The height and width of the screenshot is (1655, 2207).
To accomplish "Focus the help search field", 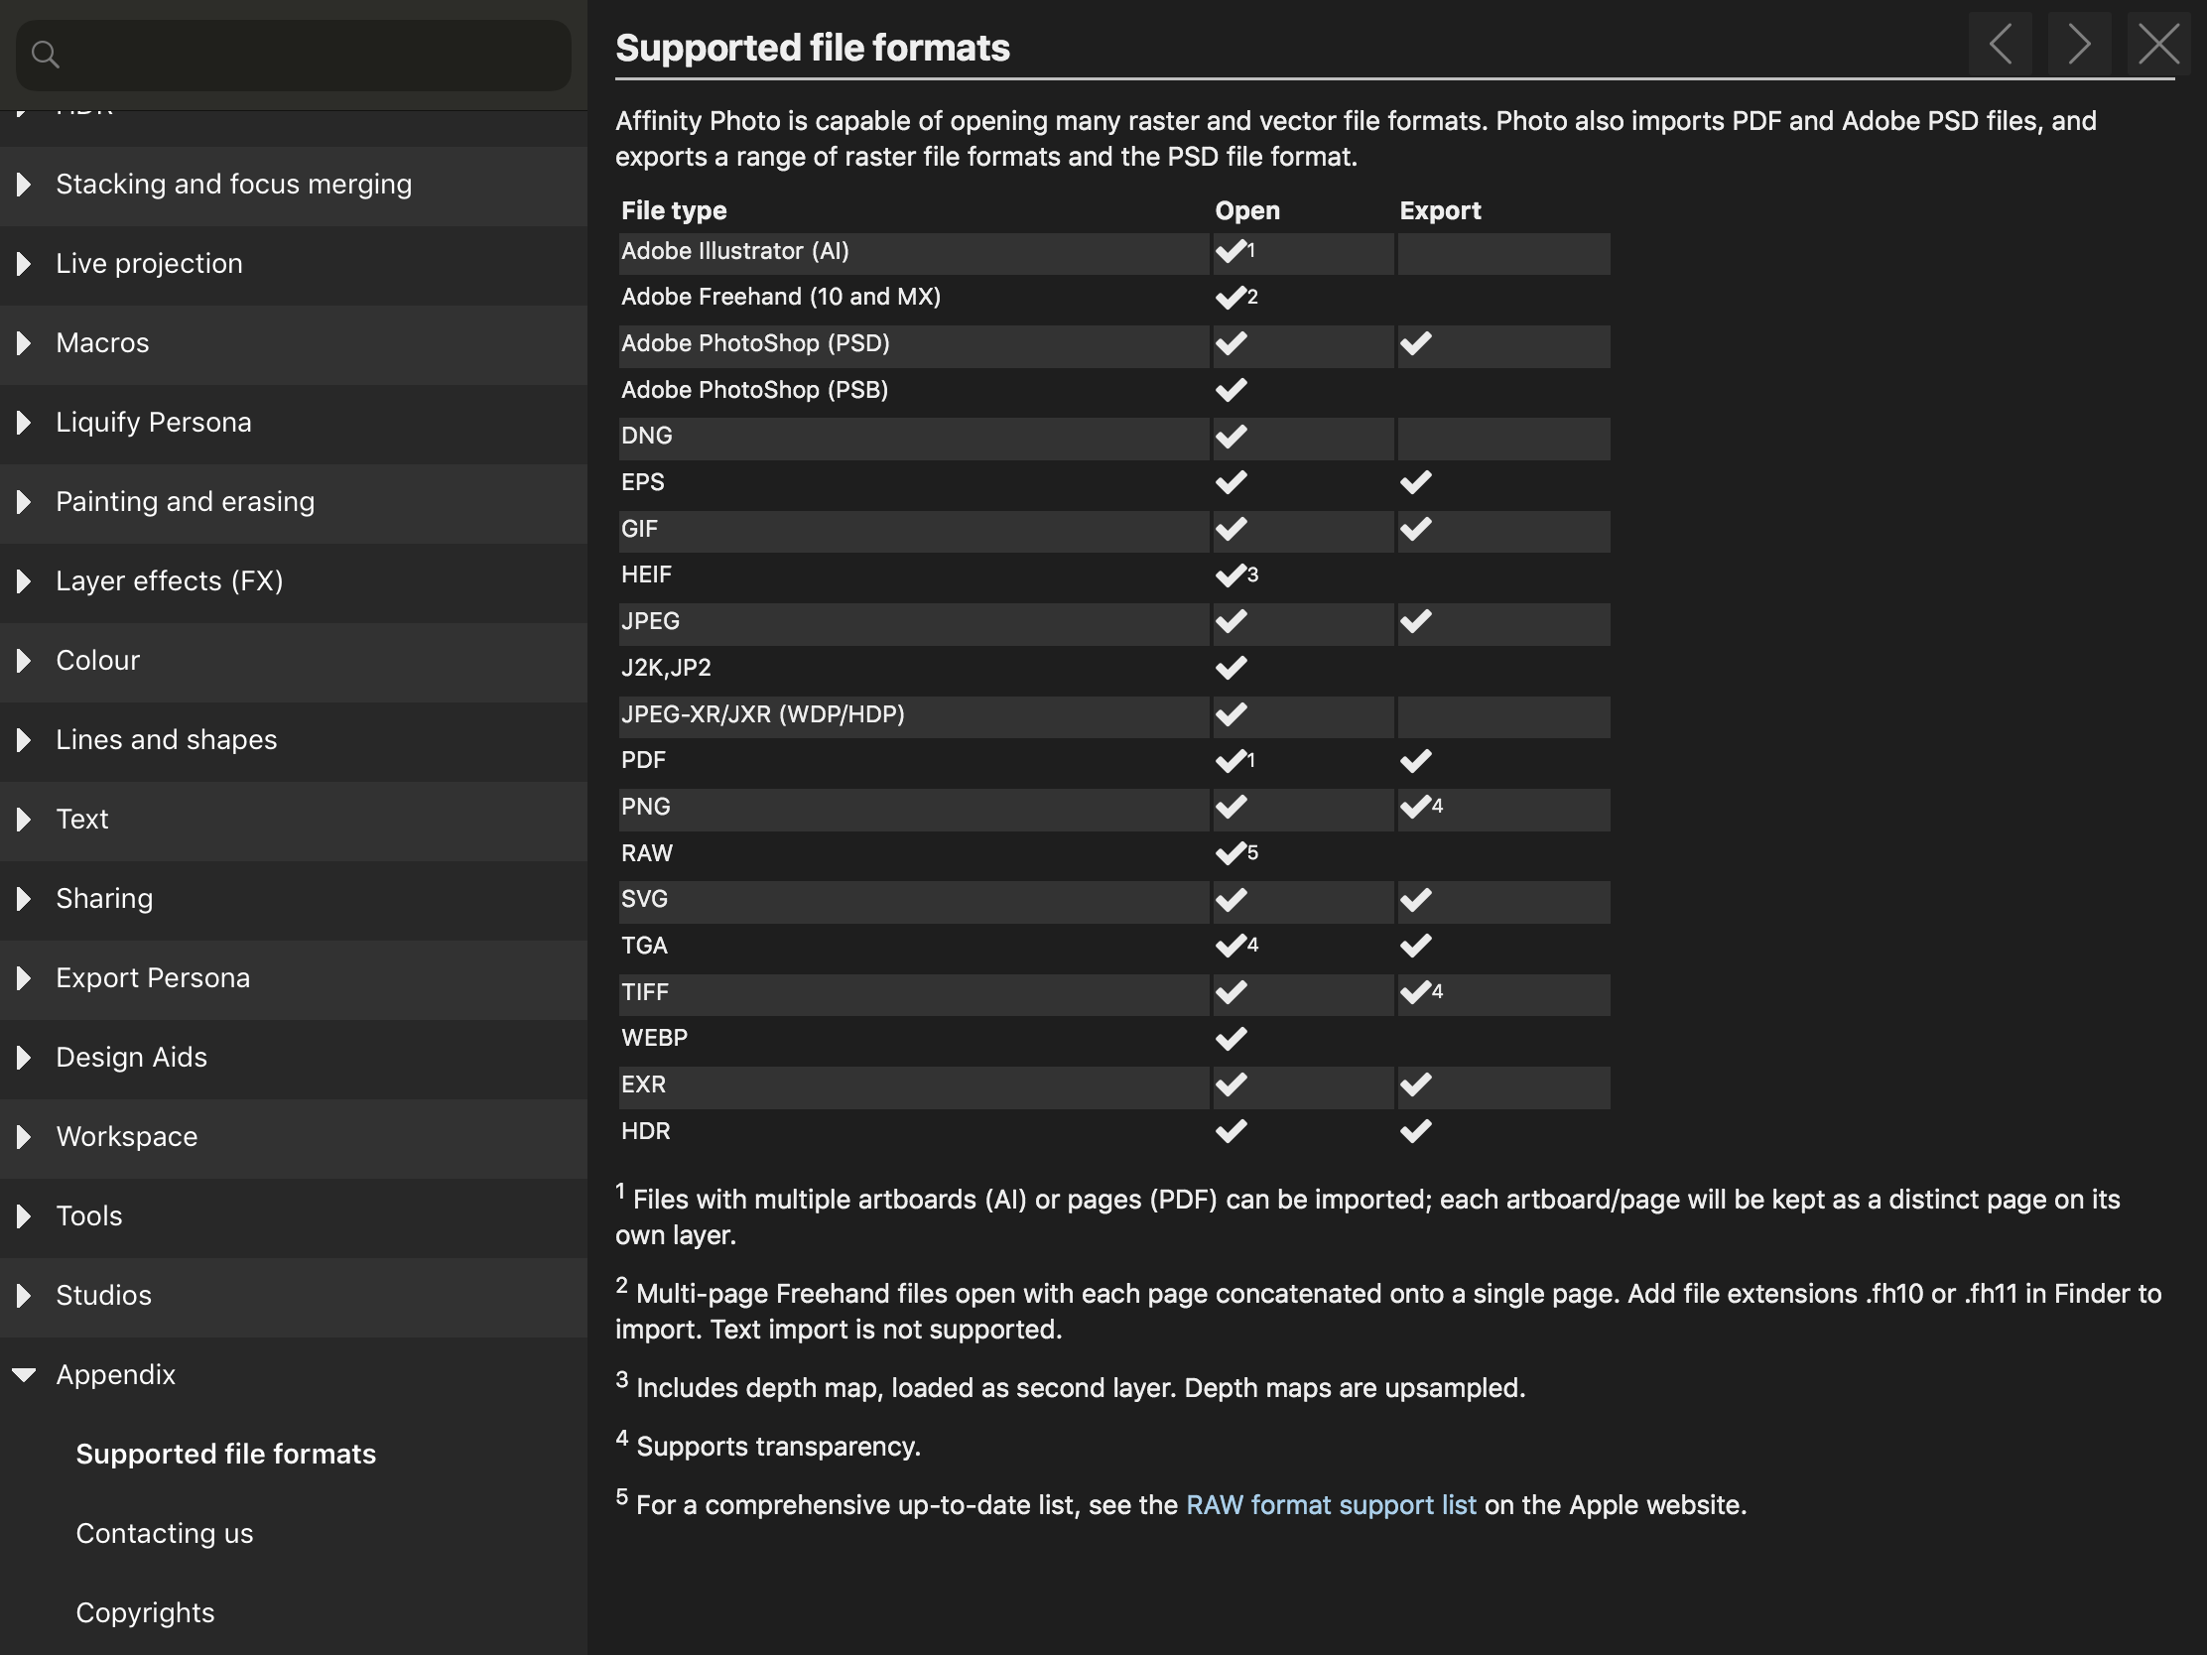I will pos(294,55).
